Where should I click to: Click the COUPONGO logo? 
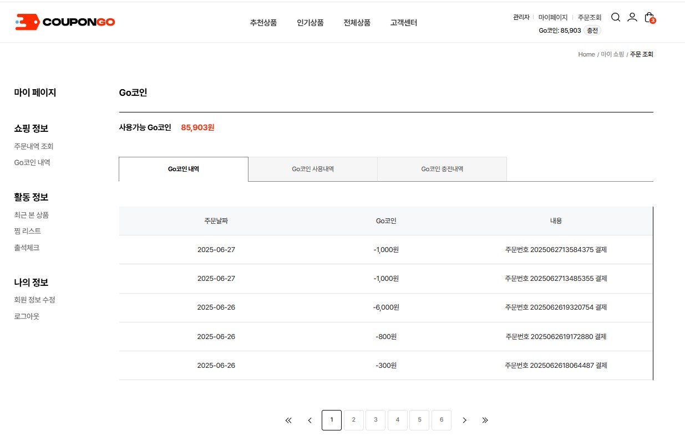(65, 22)
